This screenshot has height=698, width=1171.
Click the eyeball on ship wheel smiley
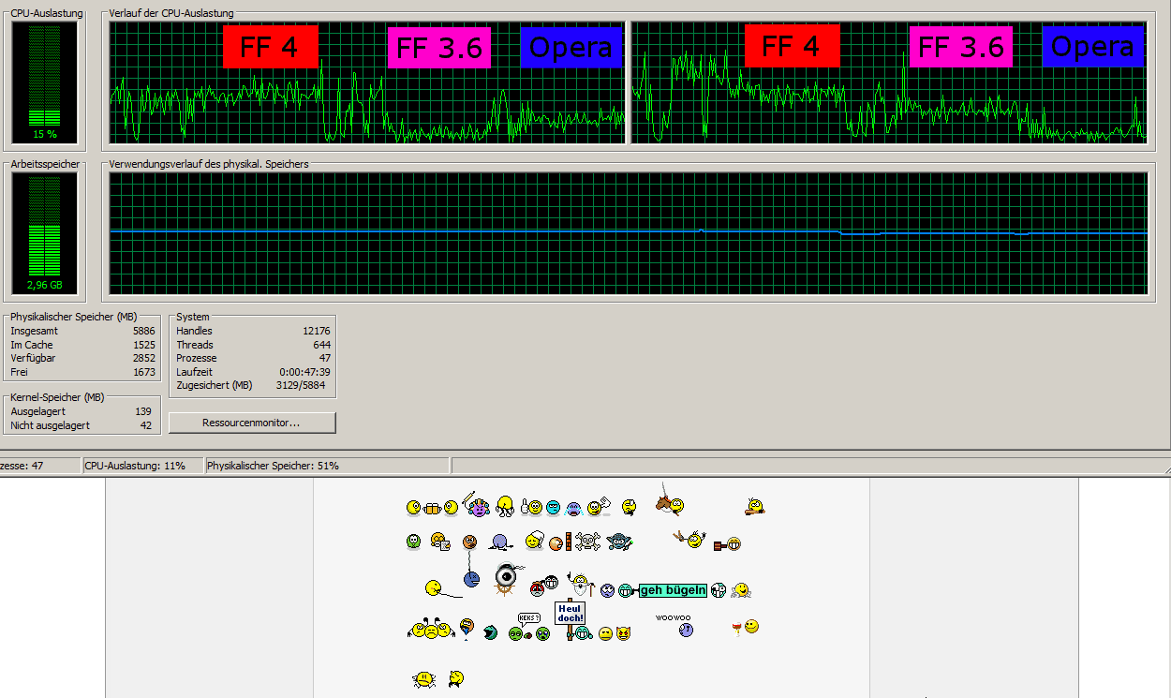coord(508,579)
